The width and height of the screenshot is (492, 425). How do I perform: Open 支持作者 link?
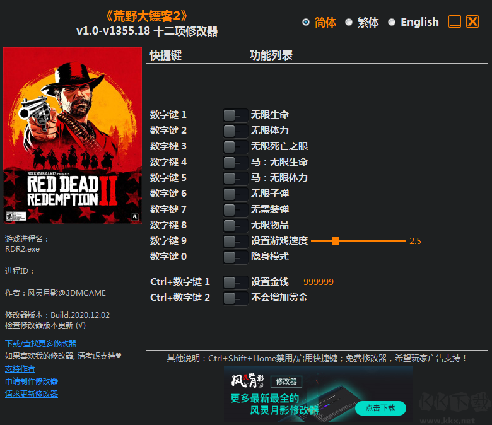(20, 369)
